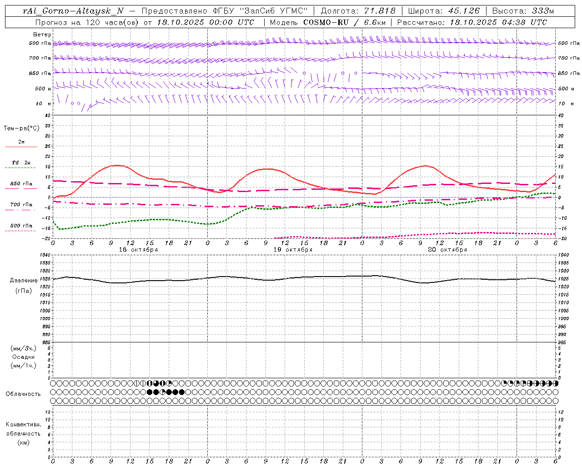Select the Td 2м legend entry
Image resolution: width=582 pixels, height=465 pixels.
(21, 163)
